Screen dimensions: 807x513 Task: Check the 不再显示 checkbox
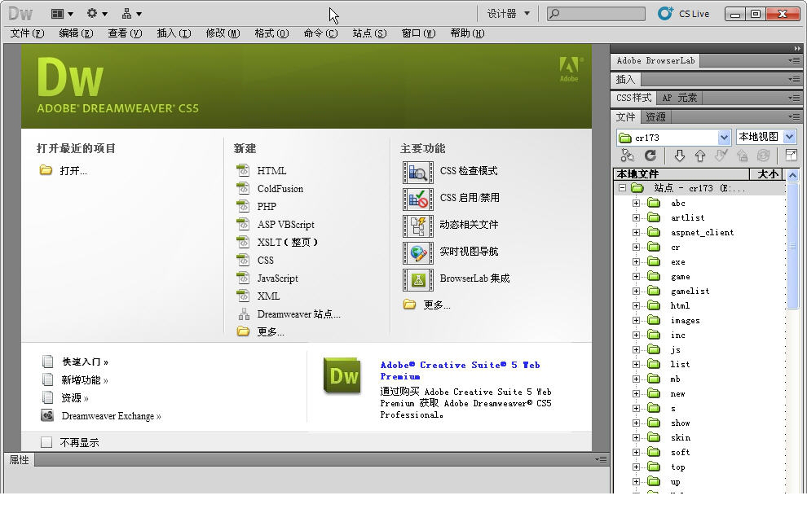(46, 442)
